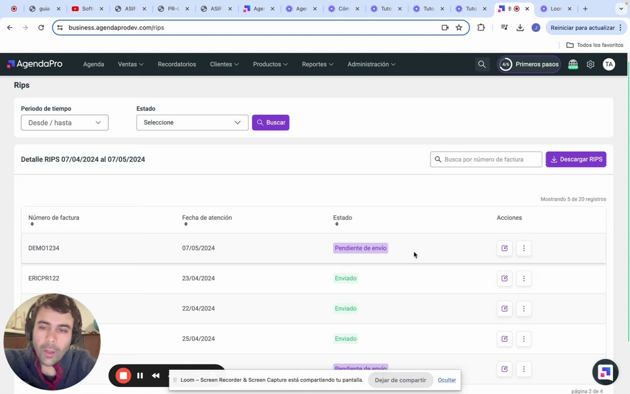
Task: Open more actions for the ERICPR122 row
Action: tap(524, 278)
